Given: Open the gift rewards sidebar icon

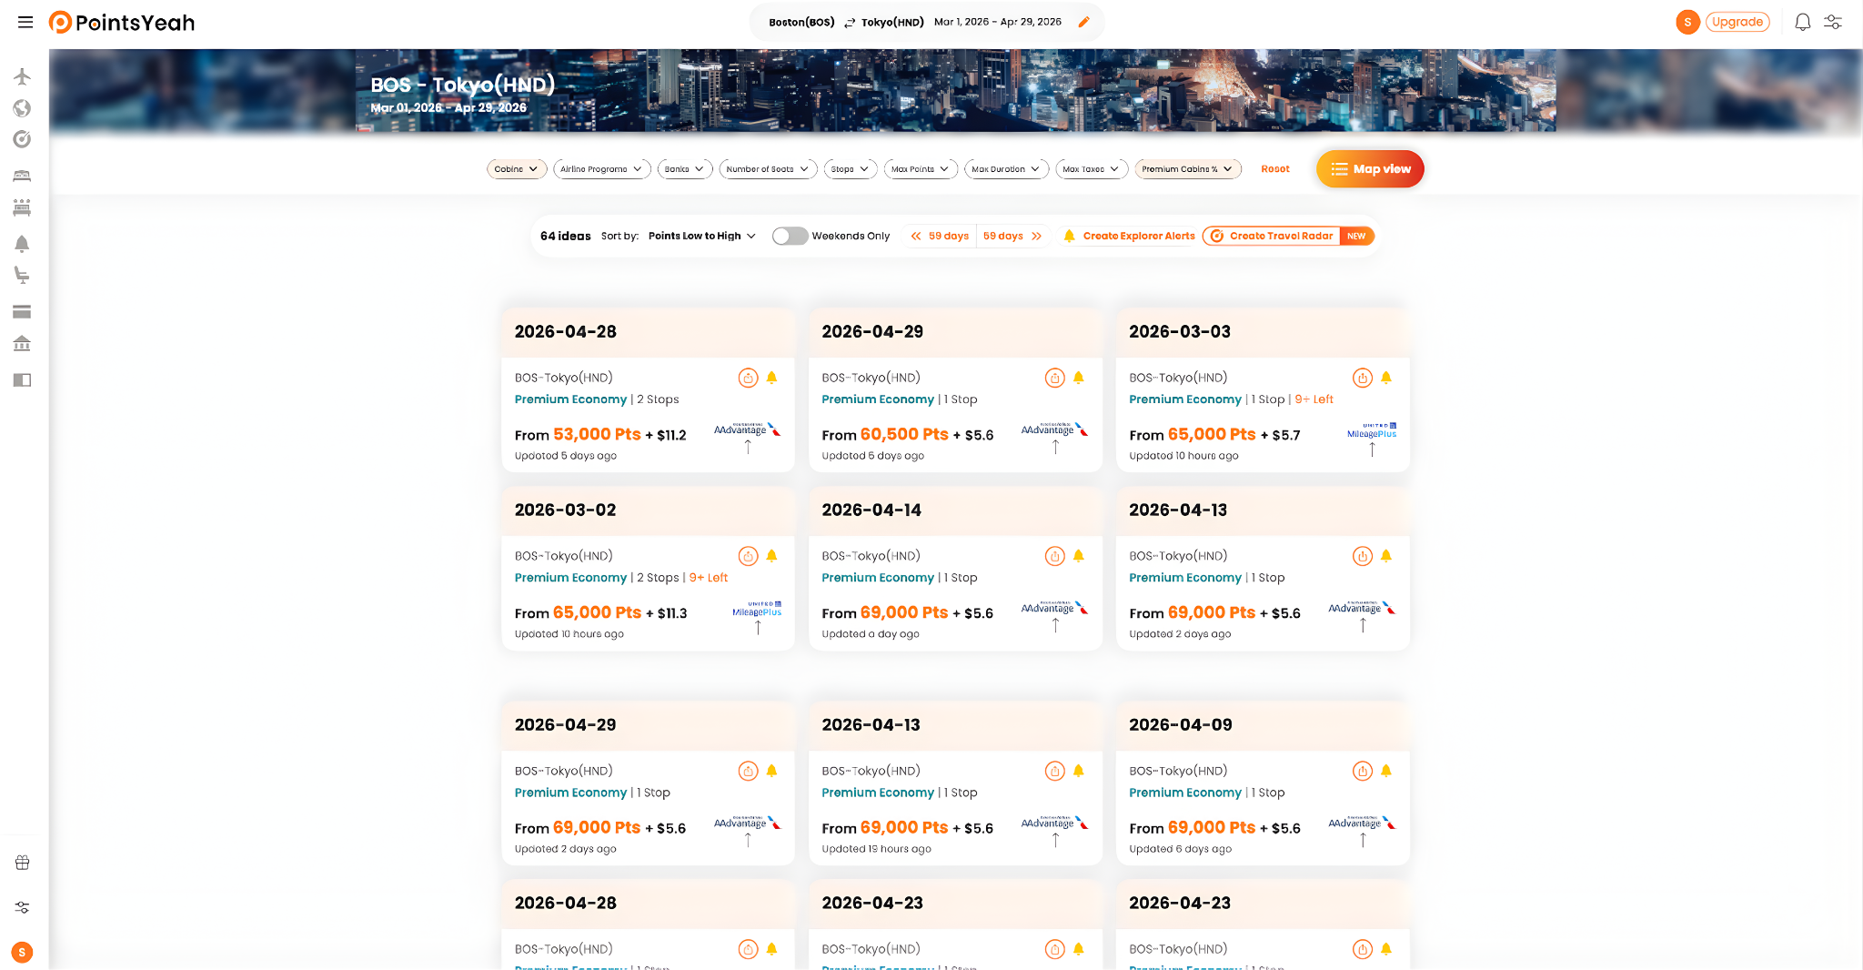Looking at the screenshot, I should 23,863.
